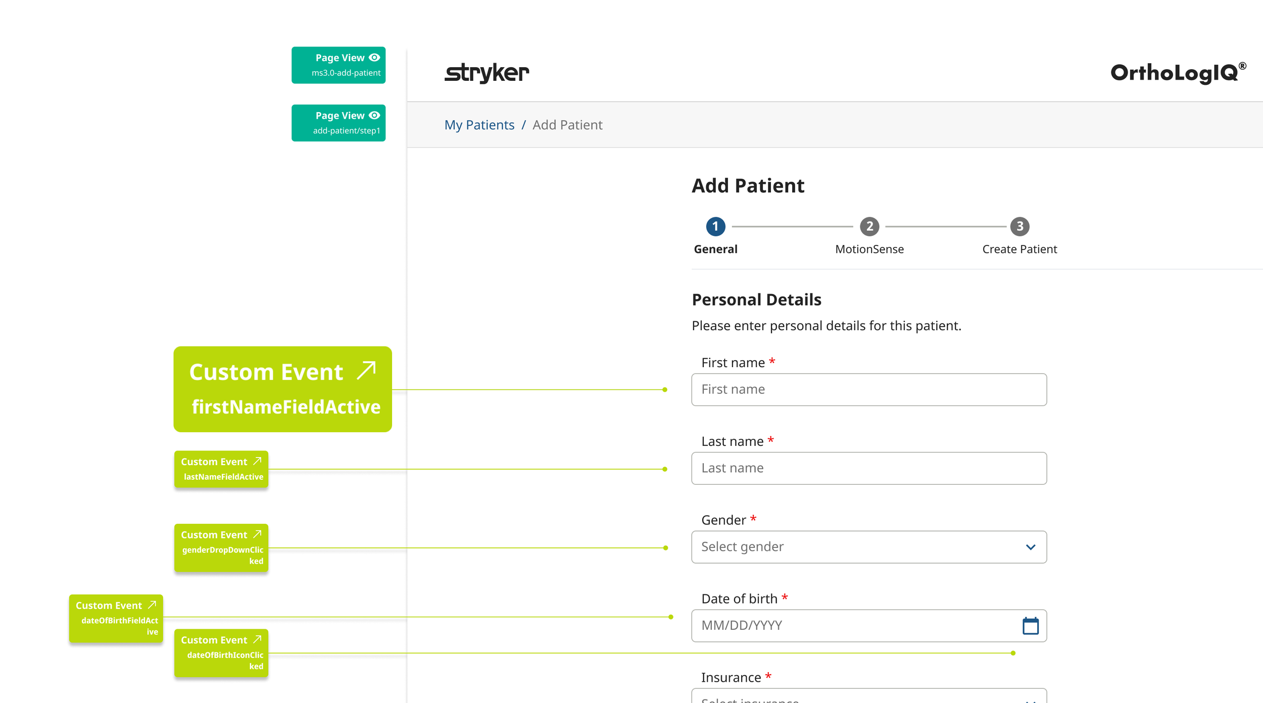Viewport: 1263px width, 703px height.
Task: Go to step 3 Create Patient
Action: click(x=1019, y=226)
